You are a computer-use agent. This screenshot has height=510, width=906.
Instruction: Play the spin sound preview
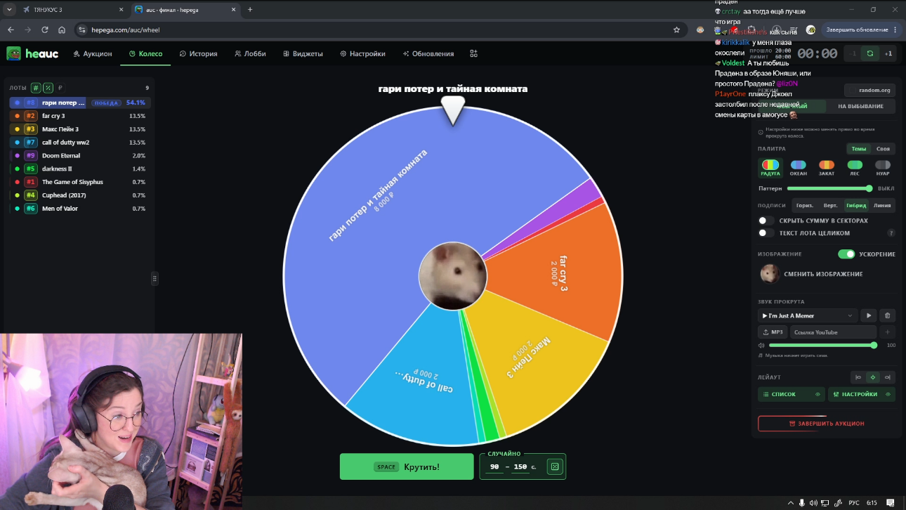click(869, 316)
